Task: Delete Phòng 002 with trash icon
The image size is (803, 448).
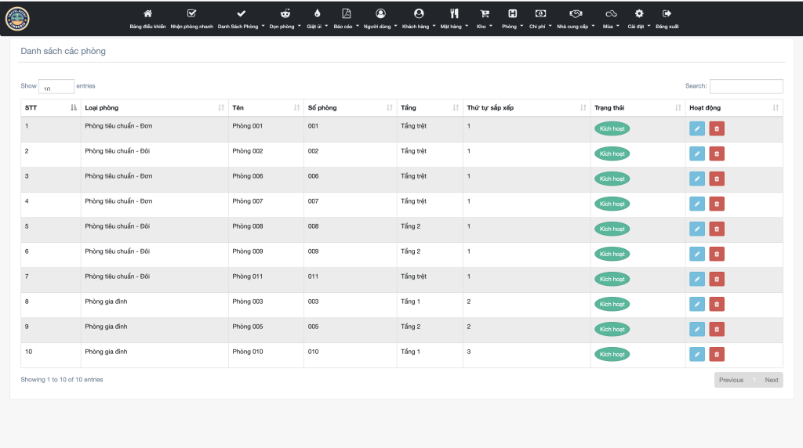Action: point(717,154)
